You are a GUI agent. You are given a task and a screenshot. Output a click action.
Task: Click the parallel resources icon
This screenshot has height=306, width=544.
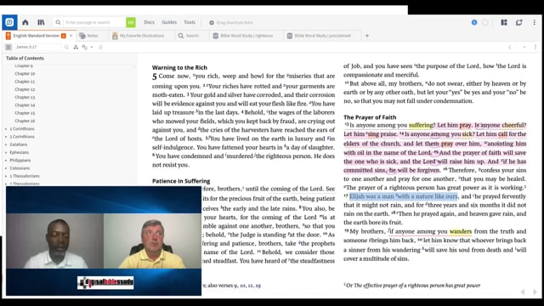(85, 48)
